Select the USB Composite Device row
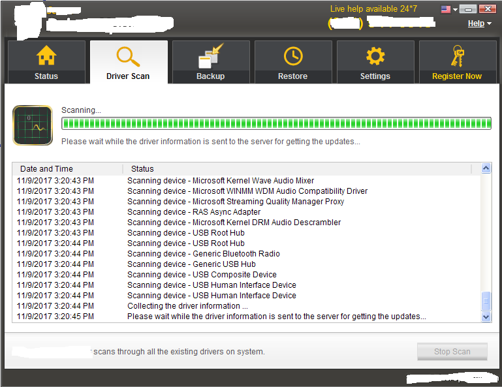 (x=247, y=274)
